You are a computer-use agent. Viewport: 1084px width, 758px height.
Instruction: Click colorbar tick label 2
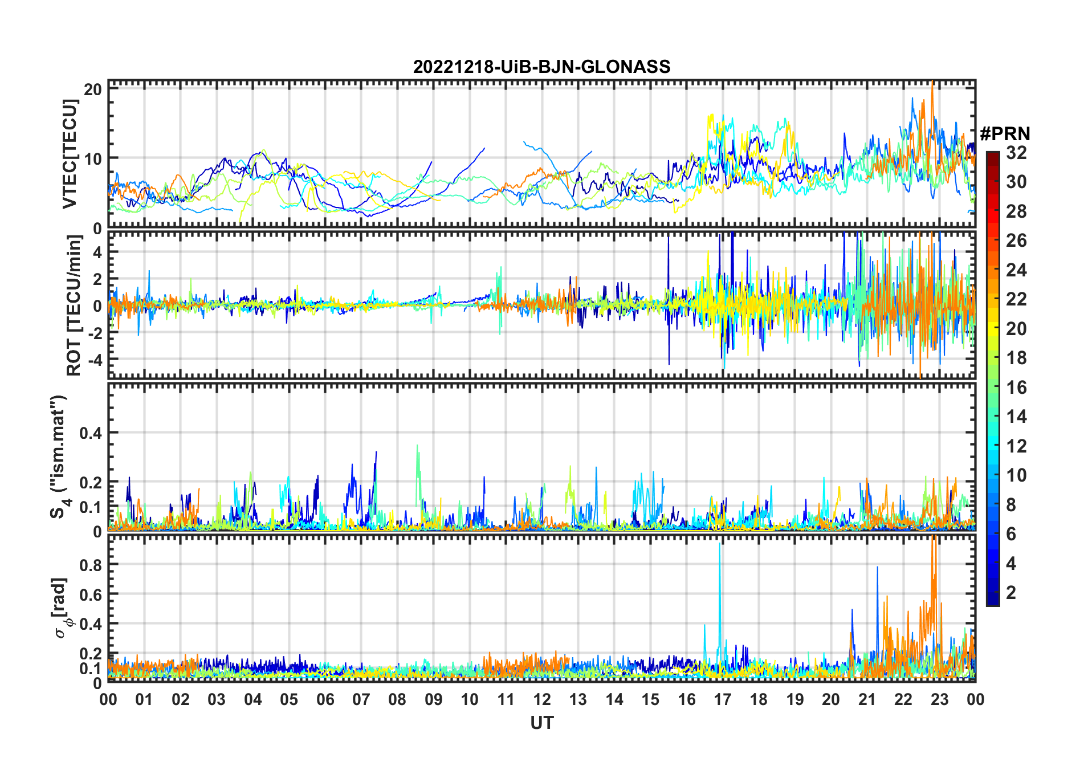pos(1011,593)
